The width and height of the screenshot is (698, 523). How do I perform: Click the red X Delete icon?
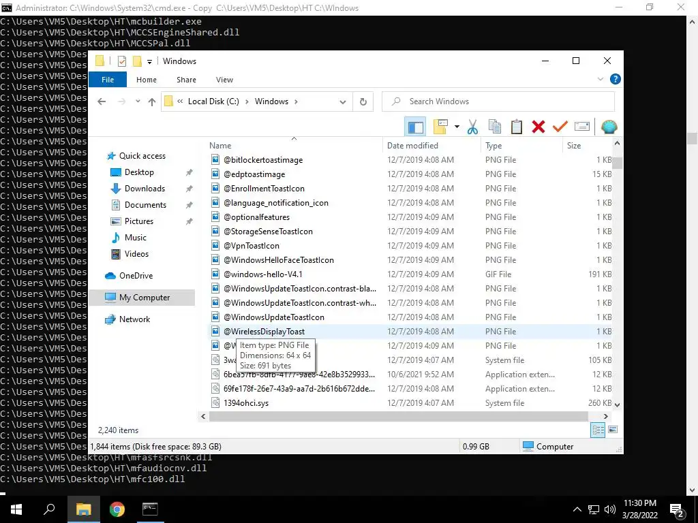tap(538, 127)
